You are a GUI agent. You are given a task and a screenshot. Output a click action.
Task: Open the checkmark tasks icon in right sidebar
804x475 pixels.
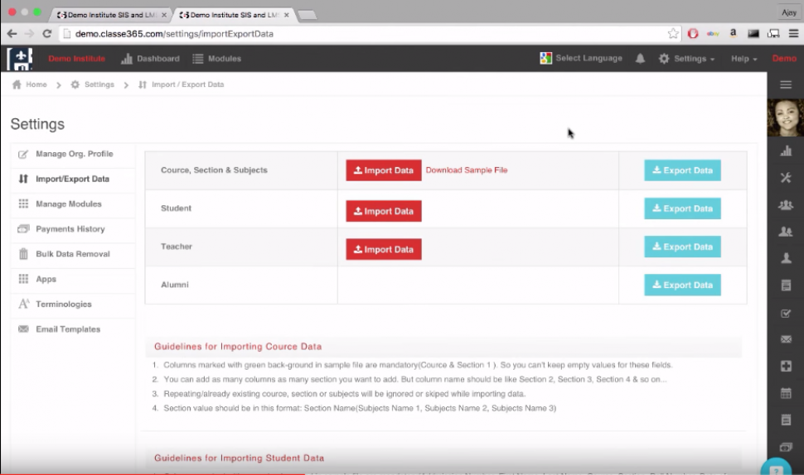786,313
